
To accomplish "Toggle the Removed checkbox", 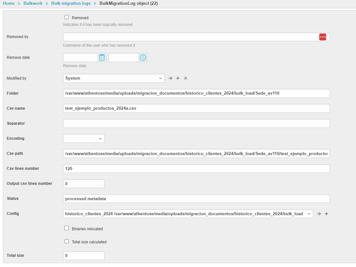I will tap(67, 17).
